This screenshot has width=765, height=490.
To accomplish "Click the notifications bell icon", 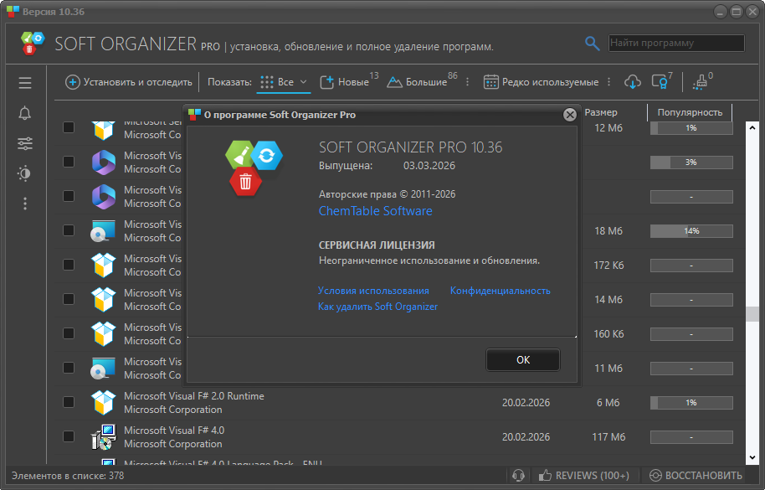I will 25,113.
